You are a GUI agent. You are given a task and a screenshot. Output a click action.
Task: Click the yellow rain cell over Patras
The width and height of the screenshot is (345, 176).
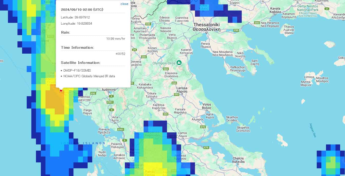[153, 168]
